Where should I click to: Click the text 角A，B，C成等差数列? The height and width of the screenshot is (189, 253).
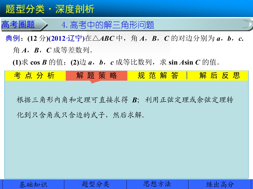pyautogui.click(x=52, y=50)
